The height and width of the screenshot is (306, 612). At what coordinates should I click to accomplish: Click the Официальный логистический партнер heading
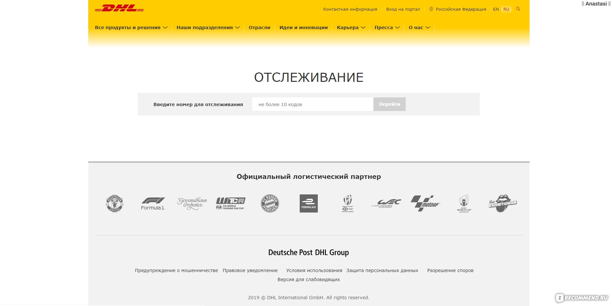pos(309,177)
